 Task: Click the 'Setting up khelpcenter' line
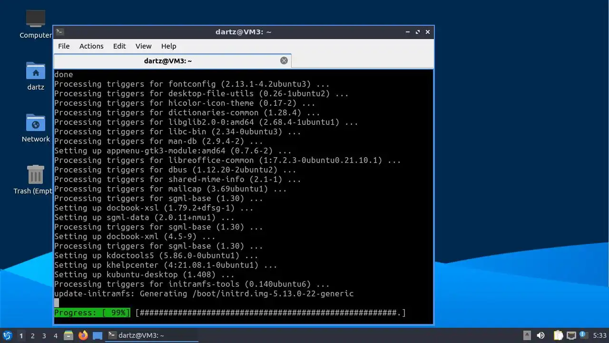pyautogui.click(x=166, y=265)
